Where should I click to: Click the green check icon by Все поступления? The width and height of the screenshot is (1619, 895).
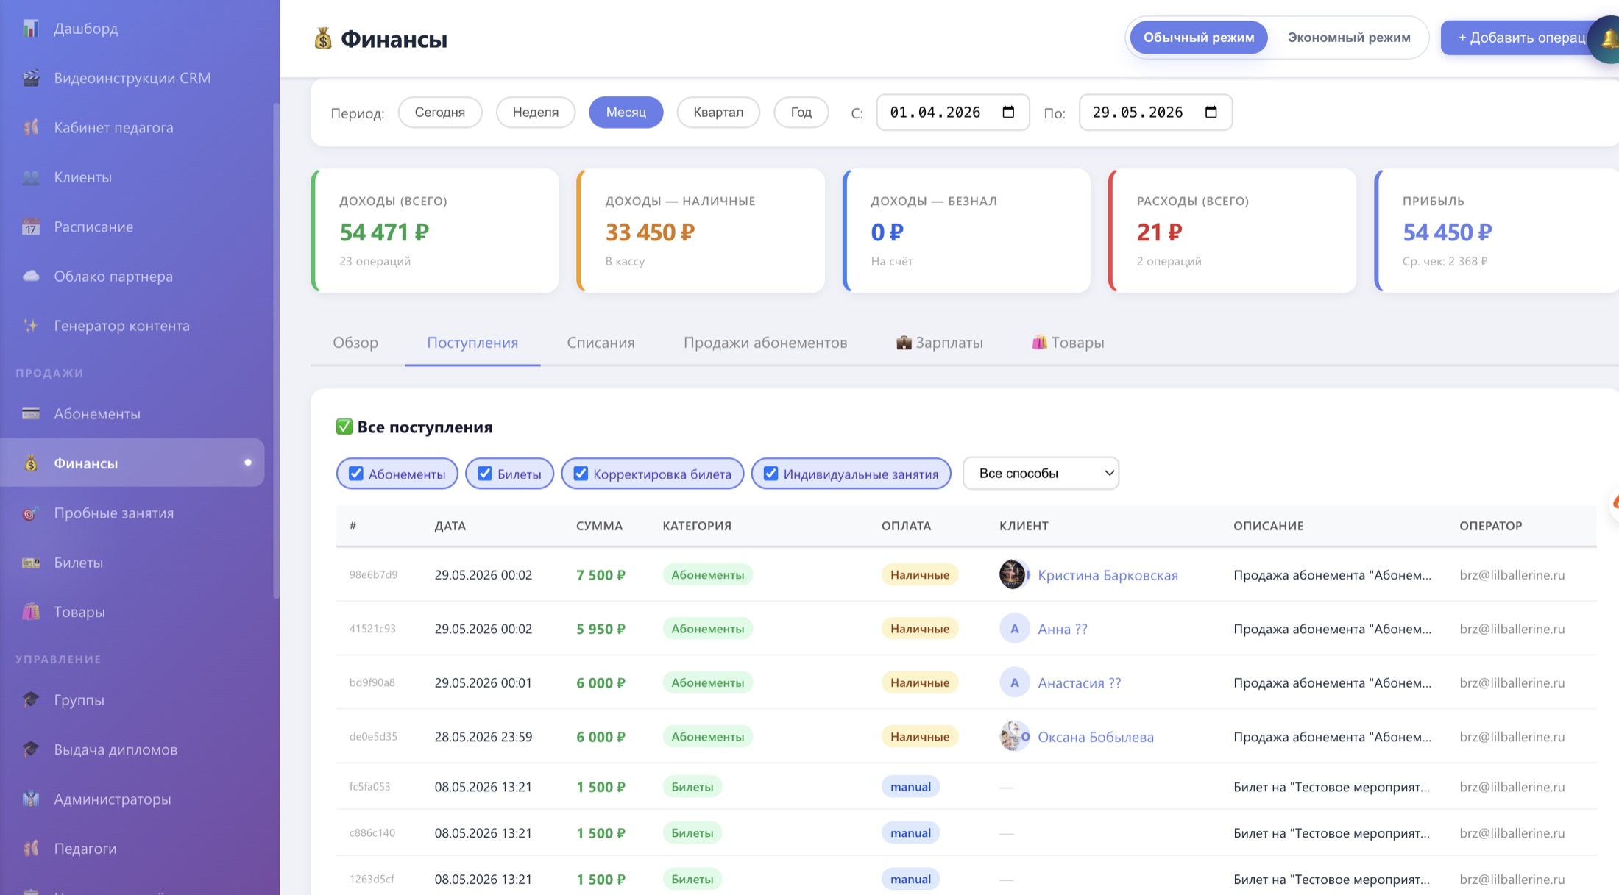344,427
